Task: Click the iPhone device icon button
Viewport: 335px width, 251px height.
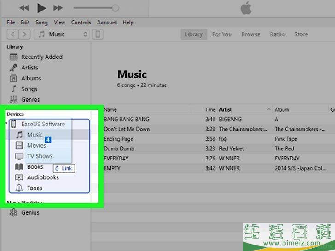Action: [x=98, y=34]
